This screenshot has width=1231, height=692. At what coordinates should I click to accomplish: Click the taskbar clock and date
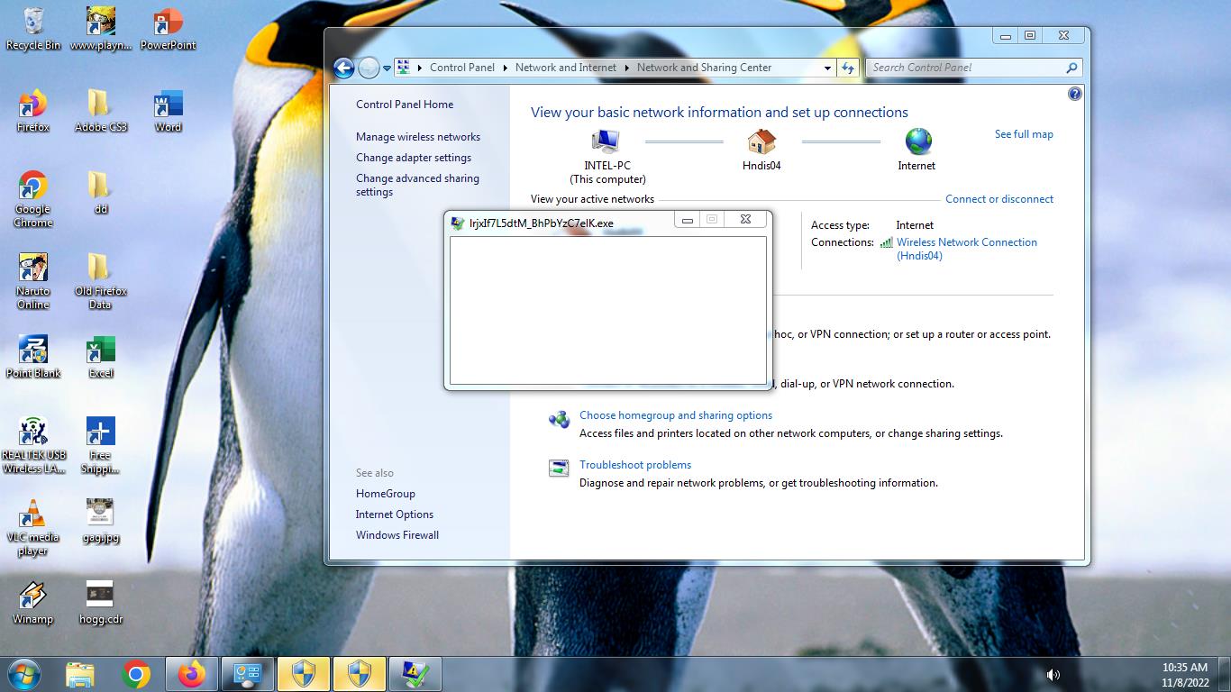point(1184,675)
